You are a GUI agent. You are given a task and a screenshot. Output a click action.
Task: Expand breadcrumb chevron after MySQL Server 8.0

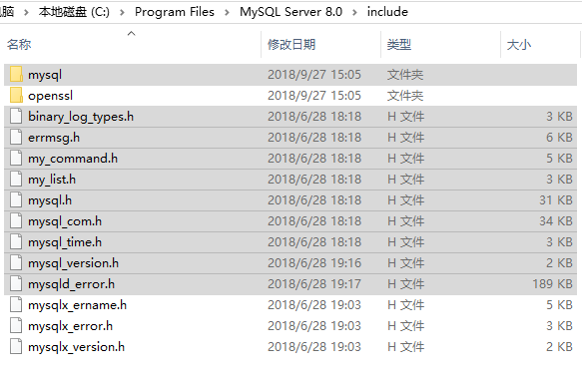point(354,13)
